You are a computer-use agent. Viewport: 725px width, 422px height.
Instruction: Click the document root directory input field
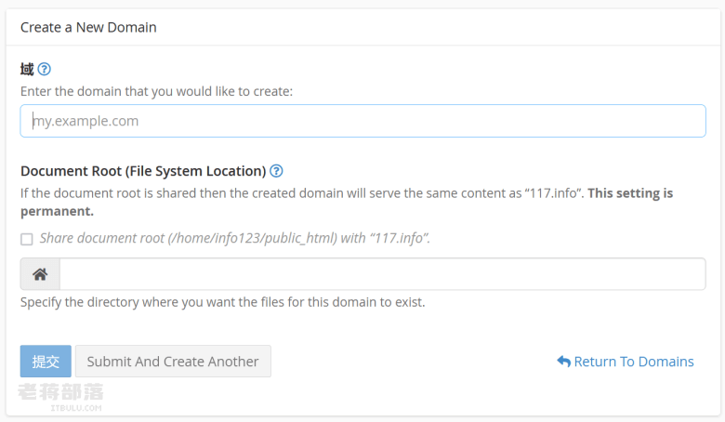point(383,274)
